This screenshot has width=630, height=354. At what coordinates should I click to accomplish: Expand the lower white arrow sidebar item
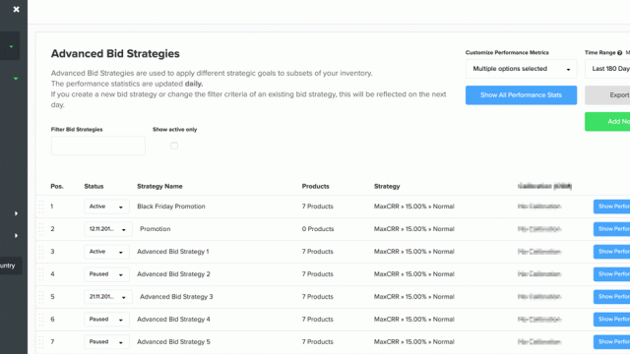pyautogui.click(x=16, y=236)
